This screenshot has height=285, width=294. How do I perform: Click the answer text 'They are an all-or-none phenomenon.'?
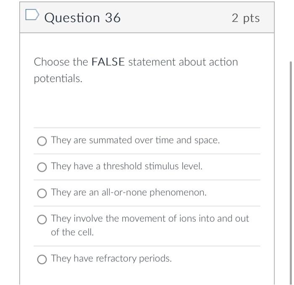click(x=129, y=192)
